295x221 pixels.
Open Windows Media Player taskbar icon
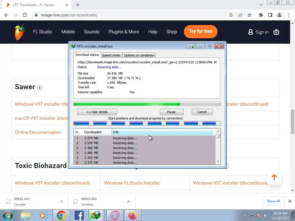point(43,215)
